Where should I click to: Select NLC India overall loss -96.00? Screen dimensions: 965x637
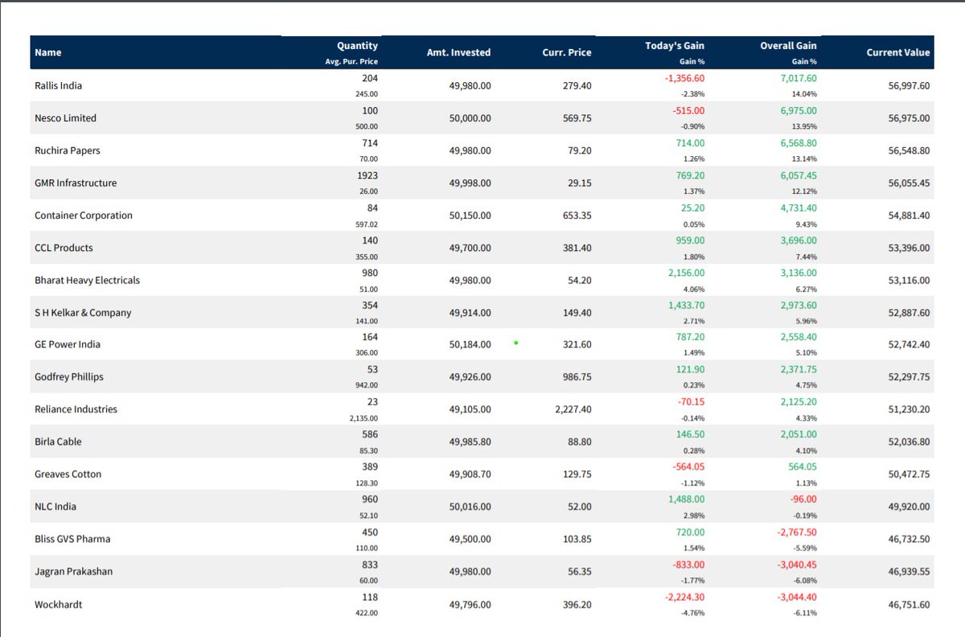click(x=803, y=499)
